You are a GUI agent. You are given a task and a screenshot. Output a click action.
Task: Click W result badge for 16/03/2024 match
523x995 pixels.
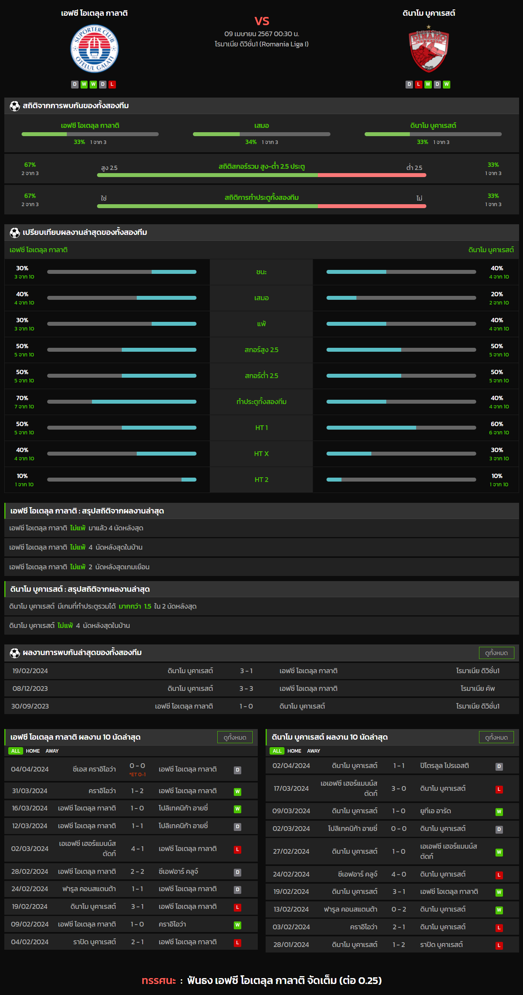coord(237,809)
